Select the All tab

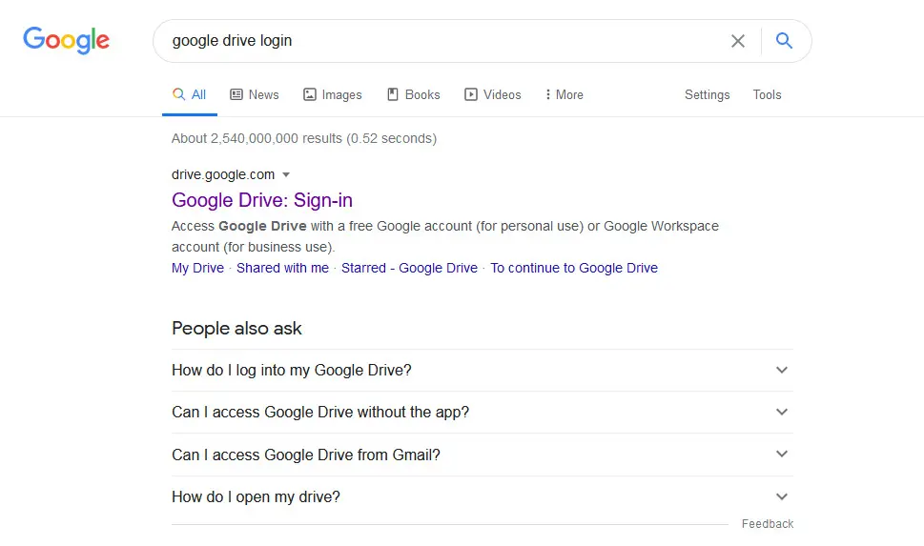[x=189, y=95]
